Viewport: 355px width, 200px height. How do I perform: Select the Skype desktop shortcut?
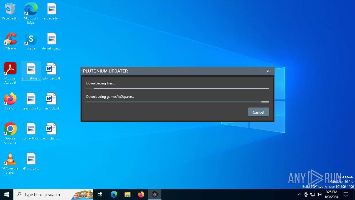coord(31,42)
